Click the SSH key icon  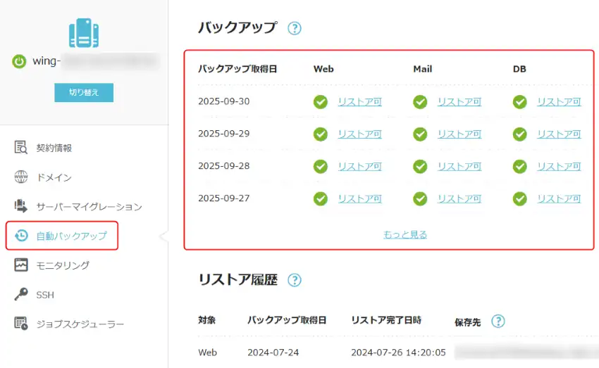(21, 295)
